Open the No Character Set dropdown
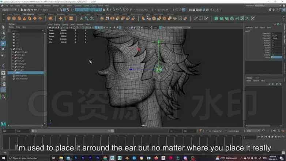 pos(215,131)
